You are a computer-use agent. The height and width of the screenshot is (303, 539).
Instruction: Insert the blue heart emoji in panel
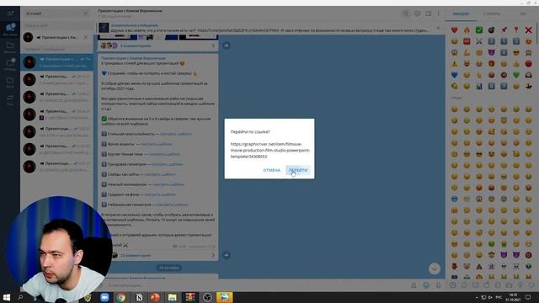point(455,75)
